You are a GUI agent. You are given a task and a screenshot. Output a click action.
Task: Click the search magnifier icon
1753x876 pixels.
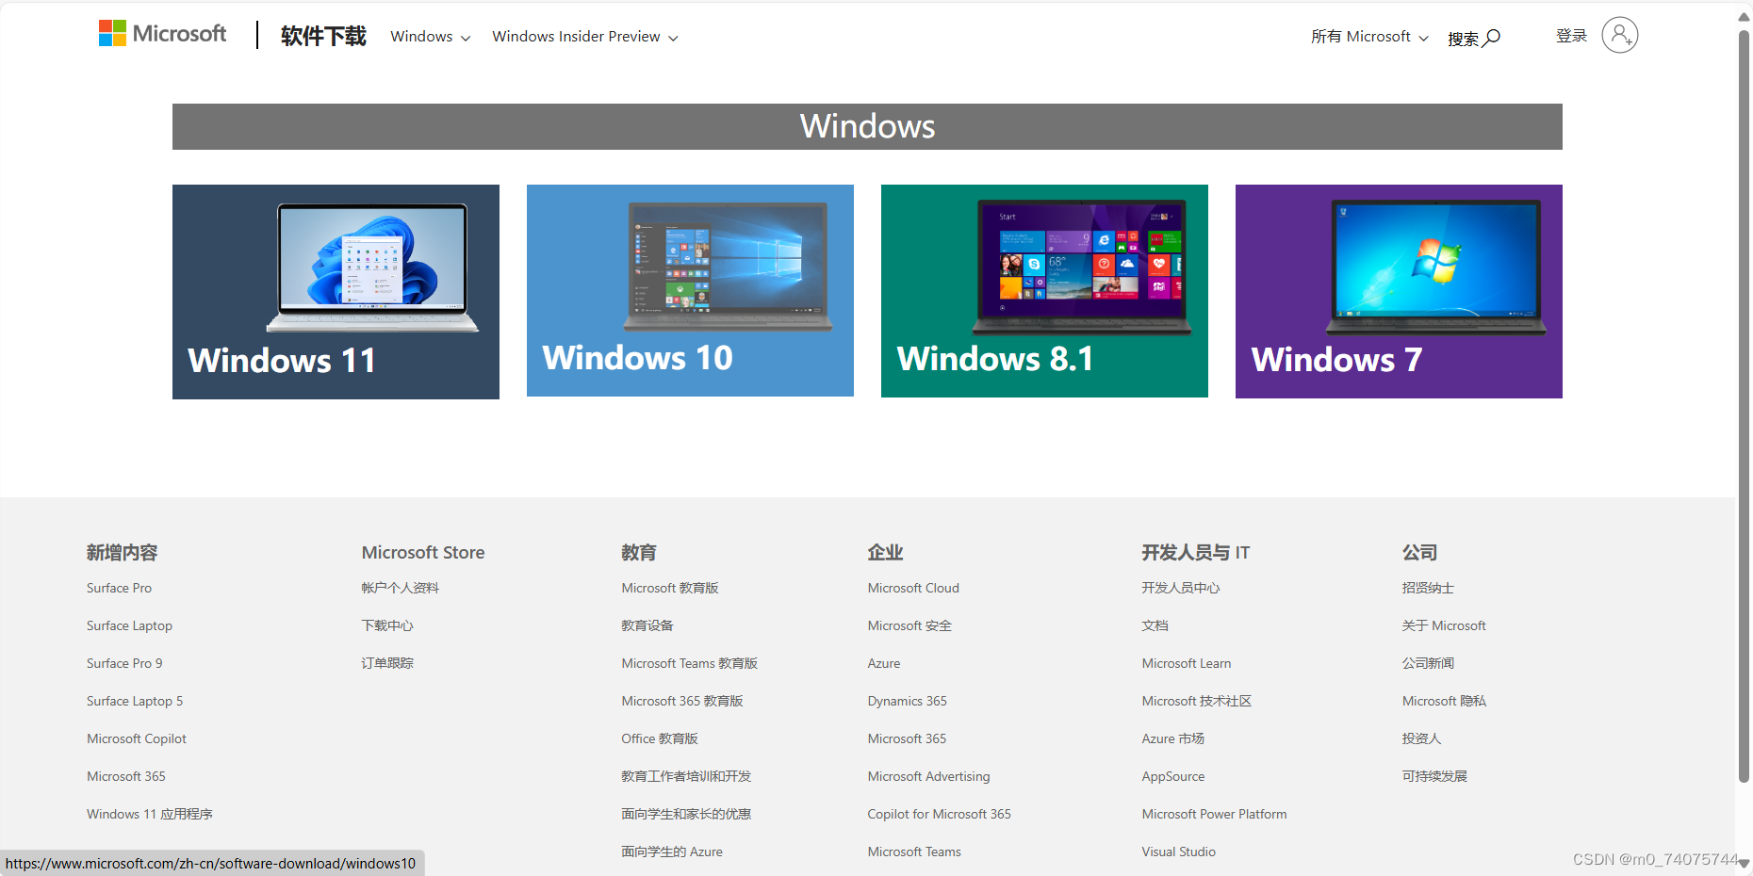tap(1492, 38)
